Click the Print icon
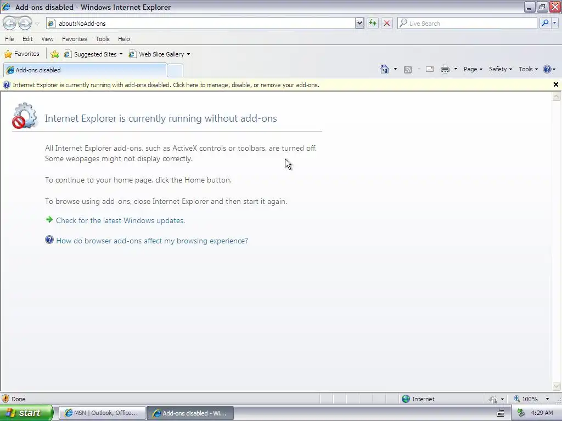562x421 pixels. point(445,69)
